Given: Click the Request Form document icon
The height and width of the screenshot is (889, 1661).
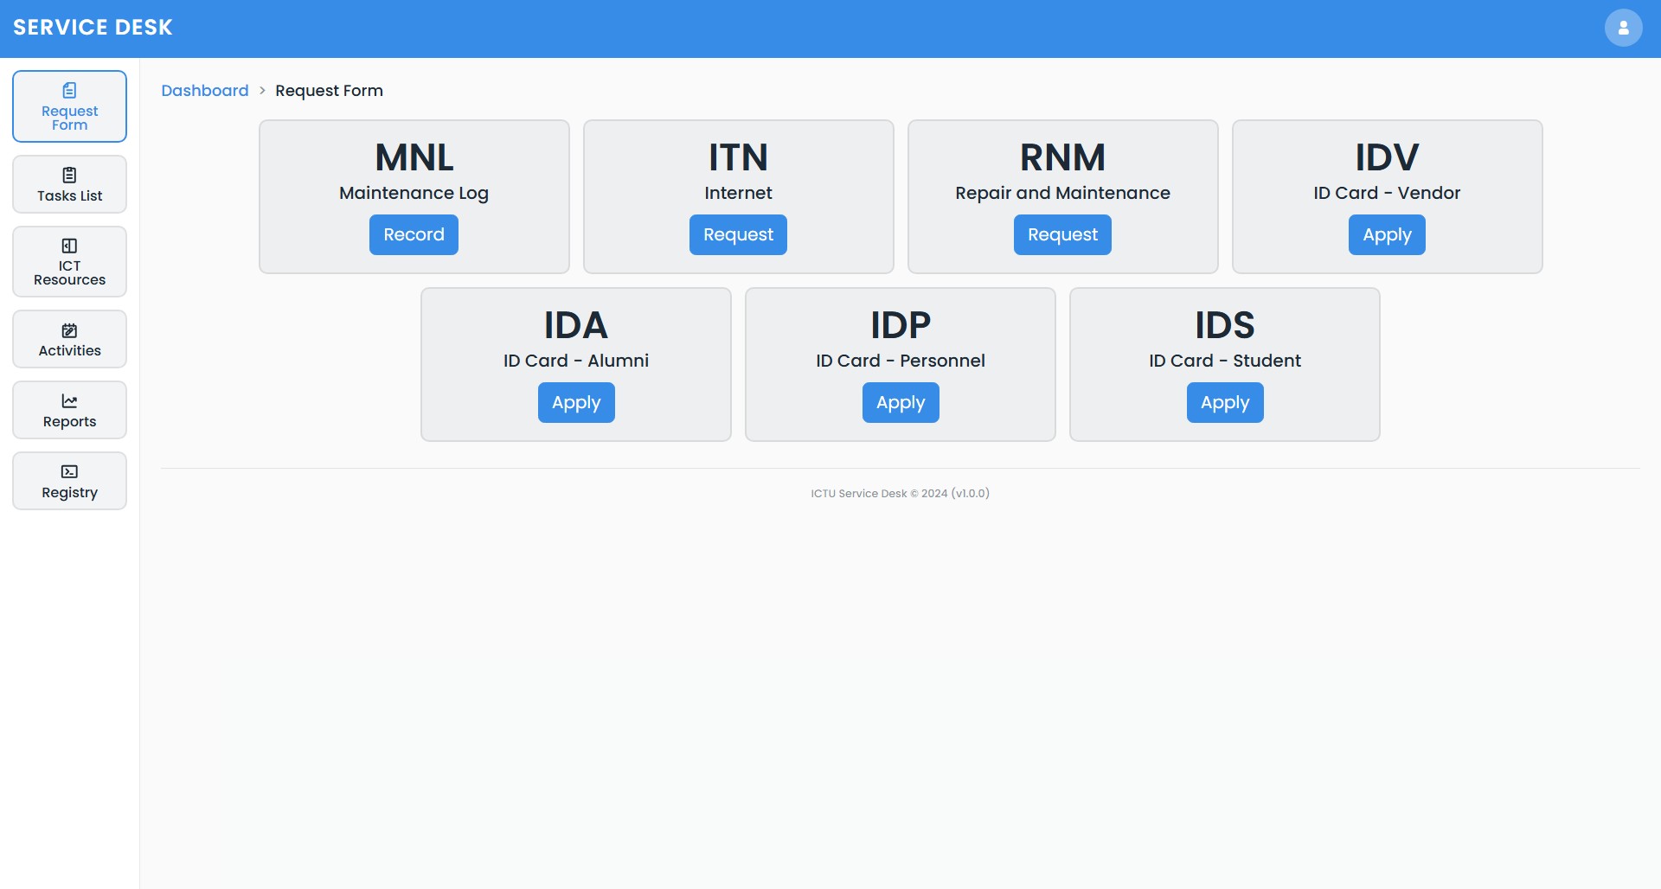Looking at the screenshot, I should pos(69,90).
